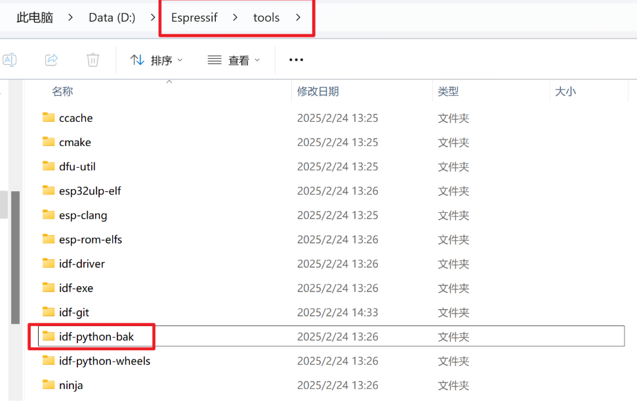Click Espressif breadcrumb segment
The height and width of the screenshot is (406, 637).
194,18
